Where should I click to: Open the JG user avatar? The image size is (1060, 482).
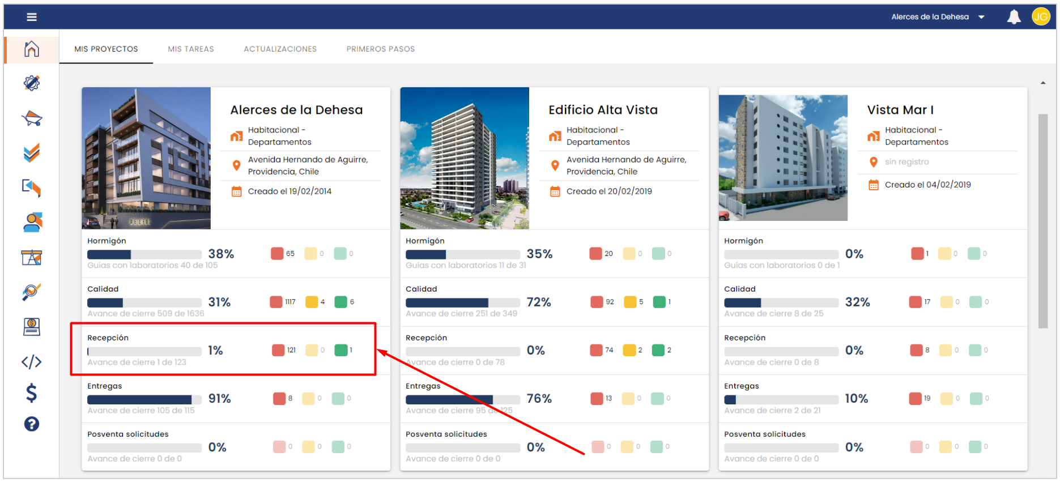pos(1040,17)
